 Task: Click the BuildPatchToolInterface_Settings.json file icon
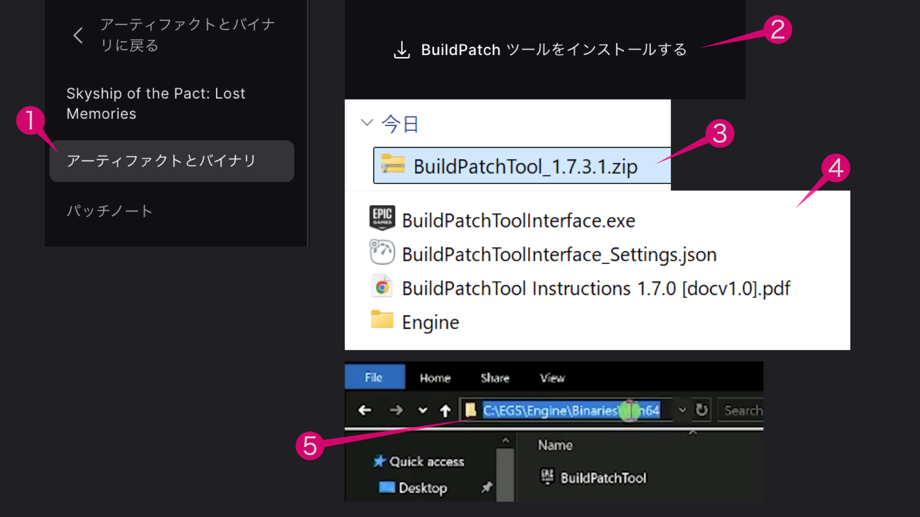click(382, 253)
